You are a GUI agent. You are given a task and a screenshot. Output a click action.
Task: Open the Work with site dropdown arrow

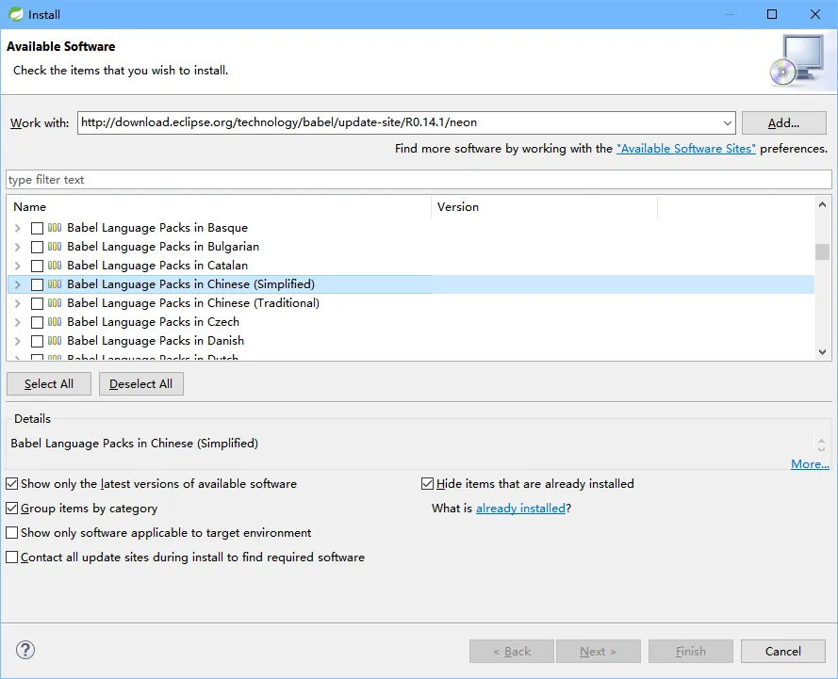point(727,123)
